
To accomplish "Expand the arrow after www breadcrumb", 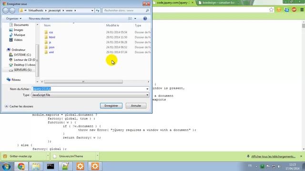I will [x=75, y=10].
